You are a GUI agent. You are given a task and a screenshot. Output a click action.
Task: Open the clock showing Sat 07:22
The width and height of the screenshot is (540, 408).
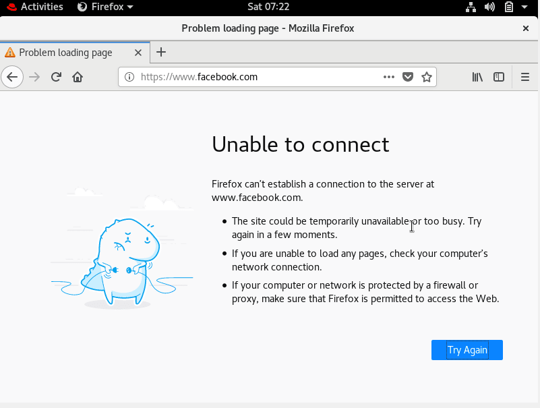pos(268,7)
